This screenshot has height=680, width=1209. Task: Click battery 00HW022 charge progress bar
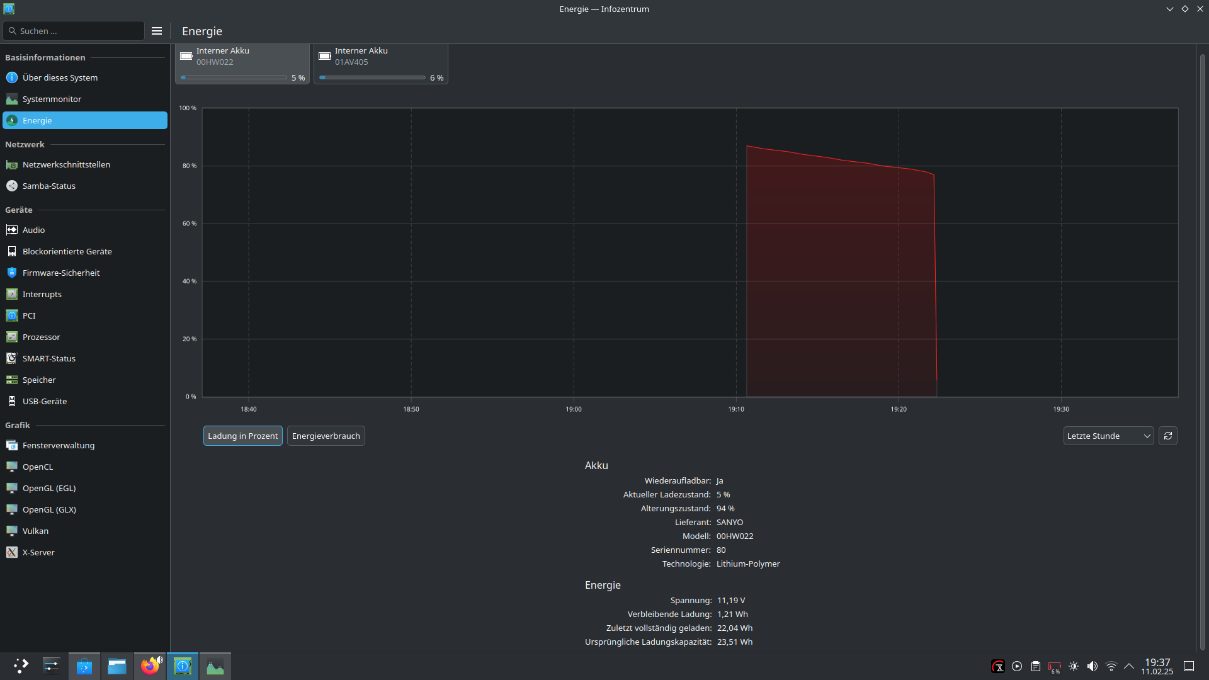pyautogui.click(x=234, y=77)
